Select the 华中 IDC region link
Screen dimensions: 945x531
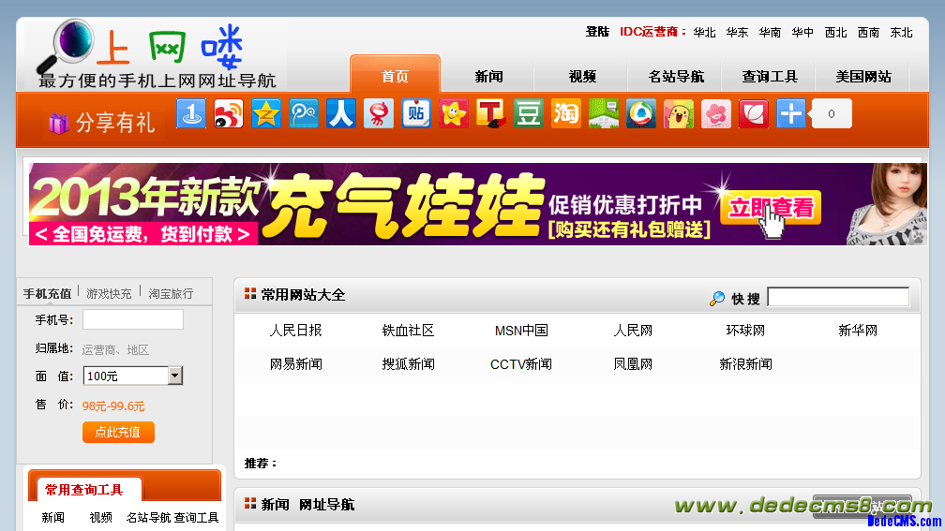tap(802, 33)
